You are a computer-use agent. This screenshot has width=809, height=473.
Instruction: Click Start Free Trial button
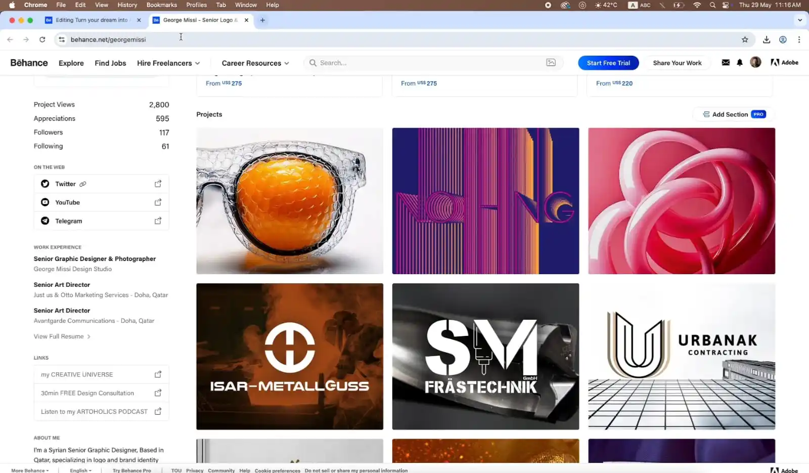click(608, 63)
